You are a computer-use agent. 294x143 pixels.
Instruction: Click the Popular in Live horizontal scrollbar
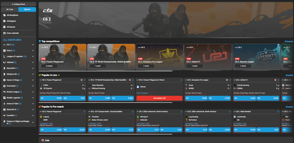105,103
